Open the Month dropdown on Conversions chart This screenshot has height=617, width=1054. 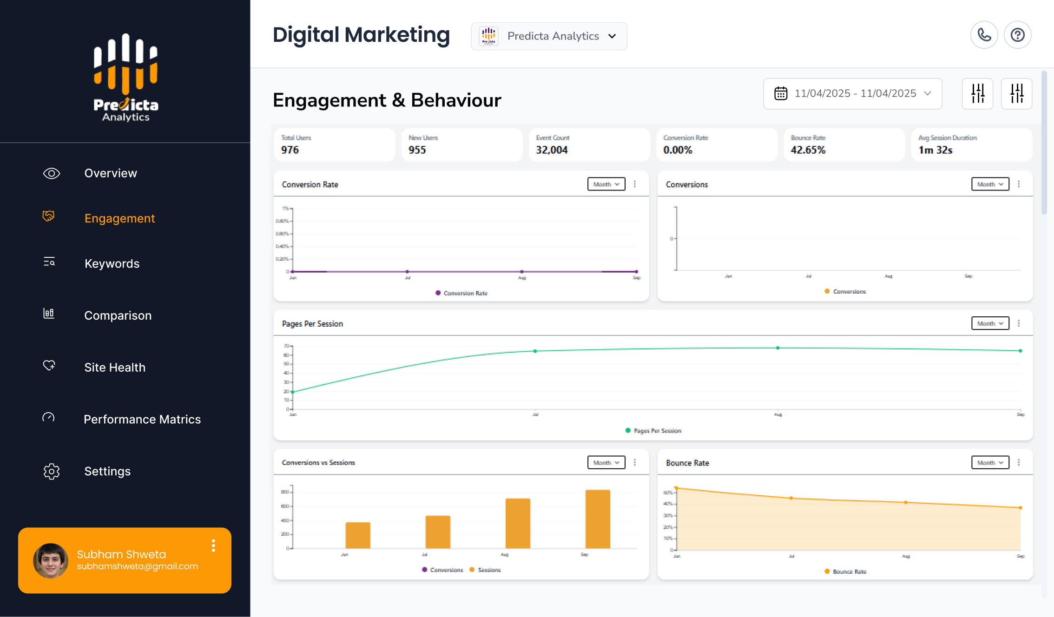[x=990, y=184]
